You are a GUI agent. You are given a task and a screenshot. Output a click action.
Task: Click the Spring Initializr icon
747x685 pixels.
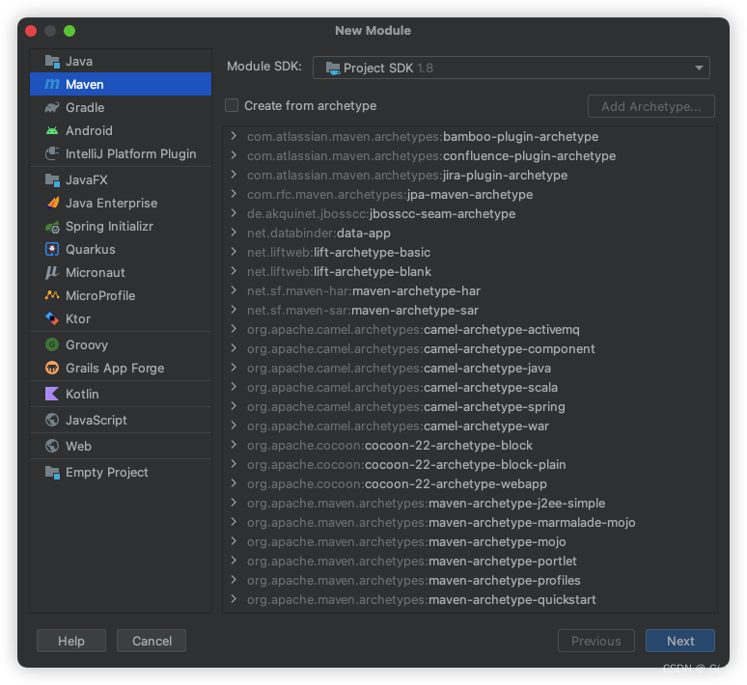(52, 227)
